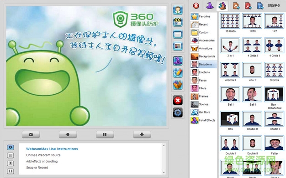Open the Faces category
Screen dimensions: 286x178
pyautogui.click(x=204, y=81)
